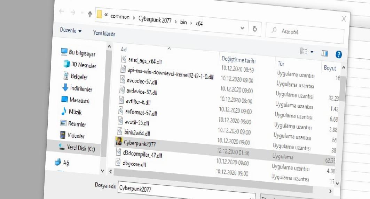
Task: Sort by Değiştirme tarihi column
Action: click(x=238, y=59)
